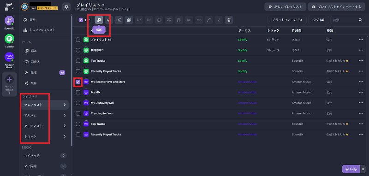Click the export file toolbar icon

click(159, 20)
